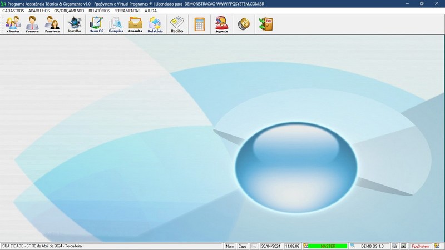Click the date 30/04/2024 in status bar
This screenshot has height=250, width=445.
[271, 246]
